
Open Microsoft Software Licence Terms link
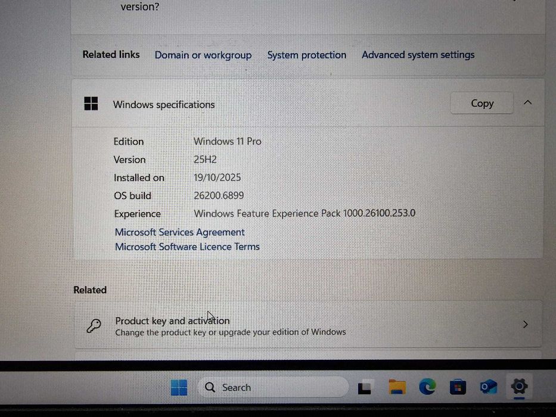point(187,247)
